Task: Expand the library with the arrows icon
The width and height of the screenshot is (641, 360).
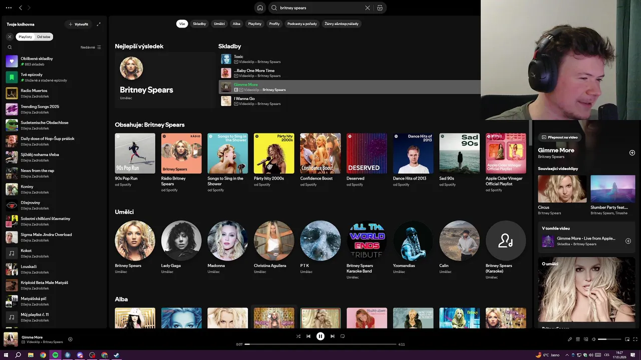Action: coord(99,24)
